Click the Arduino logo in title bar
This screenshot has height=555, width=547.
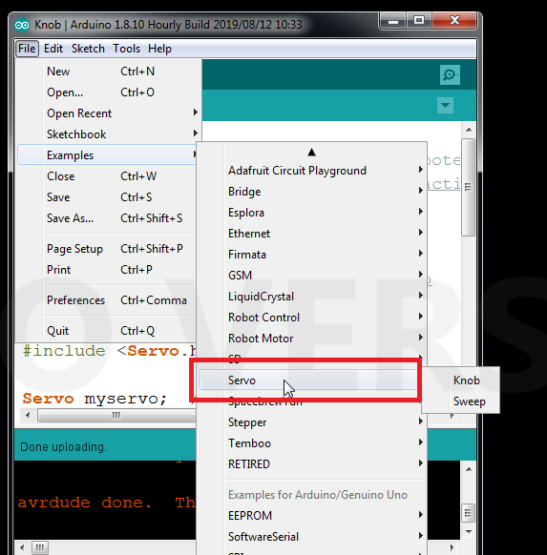tap(22, 25)
